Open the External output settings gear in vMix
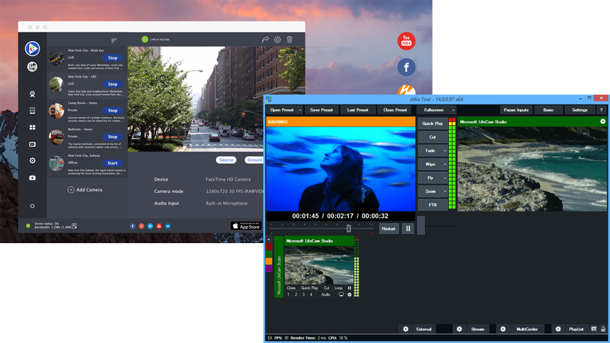610x343 pixels. point(406,329)
